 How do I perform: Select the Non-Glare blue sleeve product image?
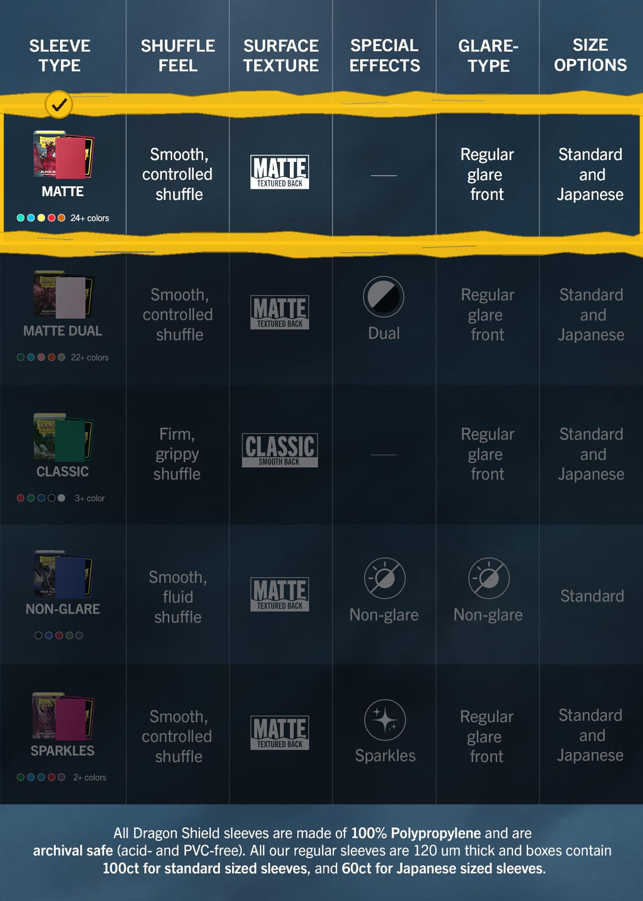pyautogui.click(x=63, y=574)
